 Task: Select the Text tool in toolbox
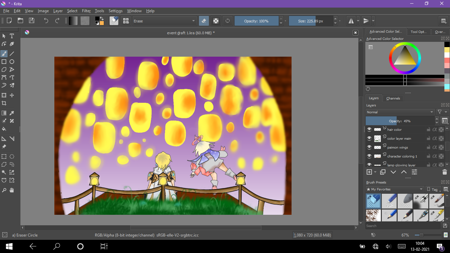click(x=12, y=36)
